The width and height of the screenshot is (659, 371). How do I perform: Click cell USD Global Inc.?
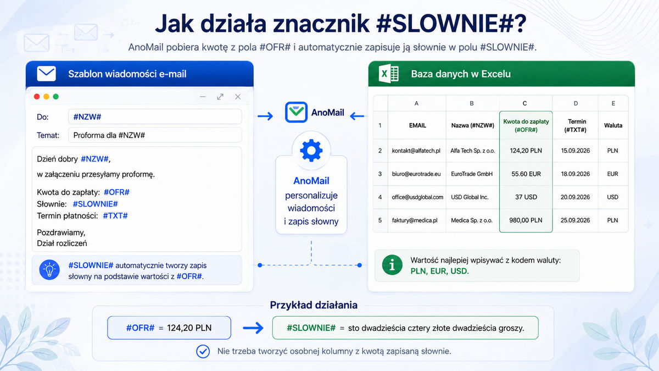pos(472,197)
